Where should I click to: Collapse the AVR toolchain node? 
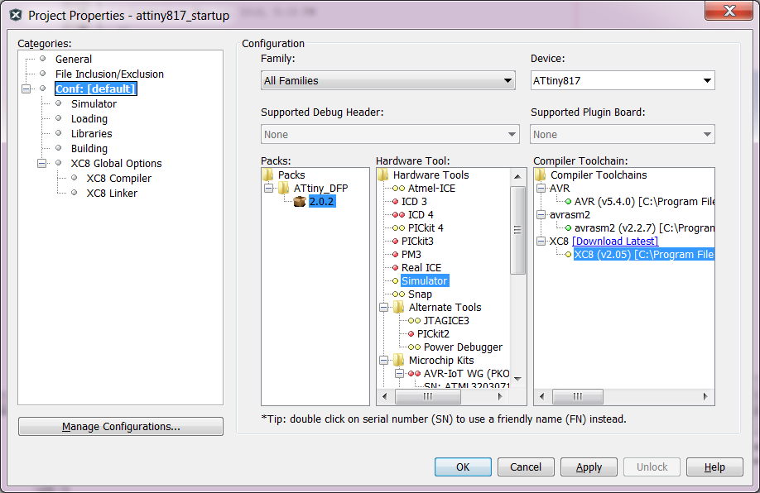coord(541,189)
